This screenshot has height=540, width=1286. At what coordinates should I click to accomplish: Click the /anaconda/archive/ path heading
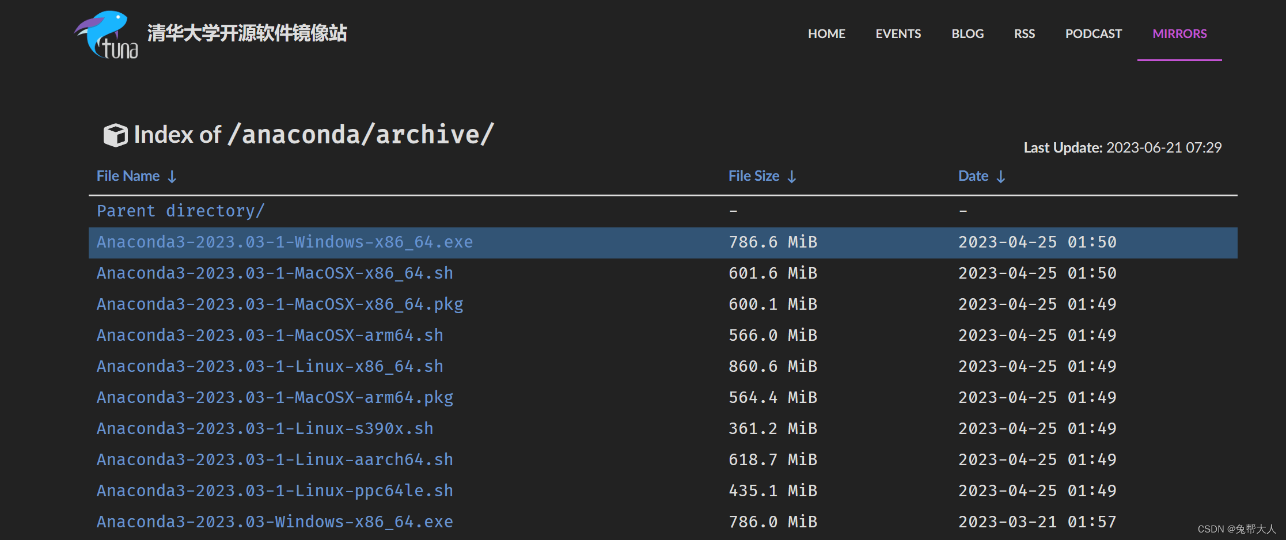click(361, 135)
